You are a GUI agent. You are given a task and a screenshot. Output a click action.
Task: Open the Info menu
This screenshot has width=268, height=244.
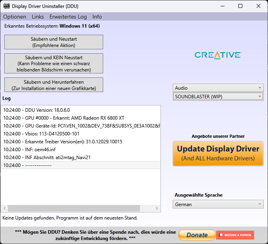point(97,17)
